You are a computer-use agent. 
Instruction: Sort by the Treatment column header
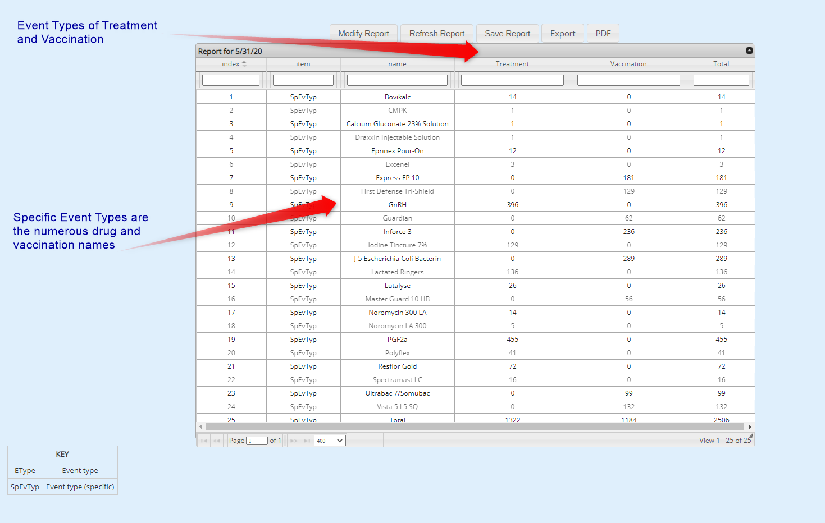tap(512, 64)
